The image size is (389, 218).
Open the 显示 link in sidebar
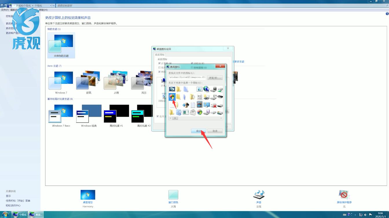click(x=8, y=196)
